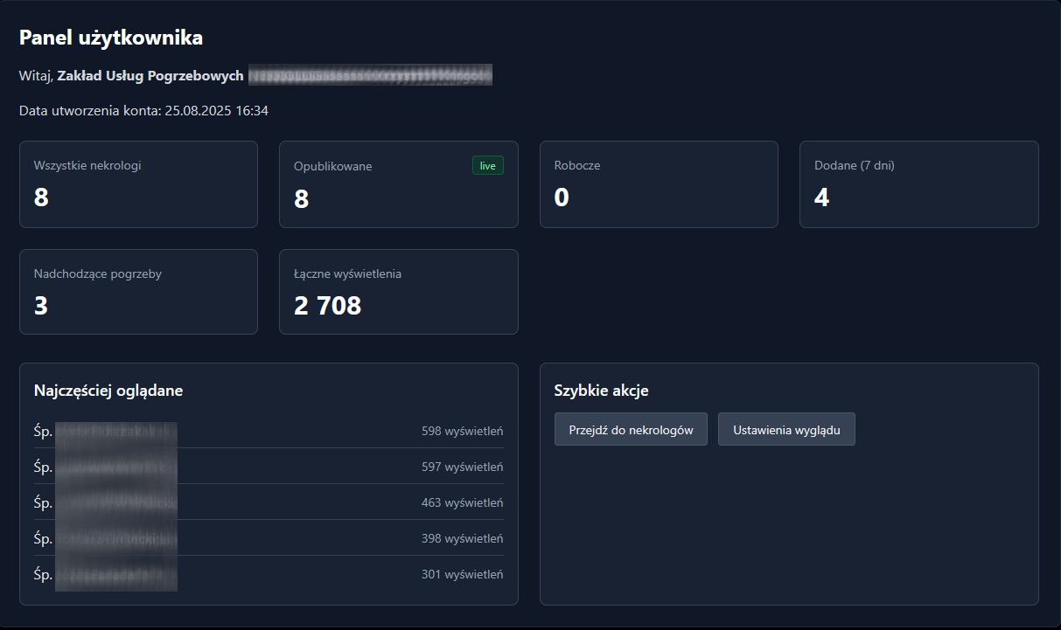1061x630 pixels.
Task: Click the "Najczęściej oglądane" section title
Action: tap(108, 391)
